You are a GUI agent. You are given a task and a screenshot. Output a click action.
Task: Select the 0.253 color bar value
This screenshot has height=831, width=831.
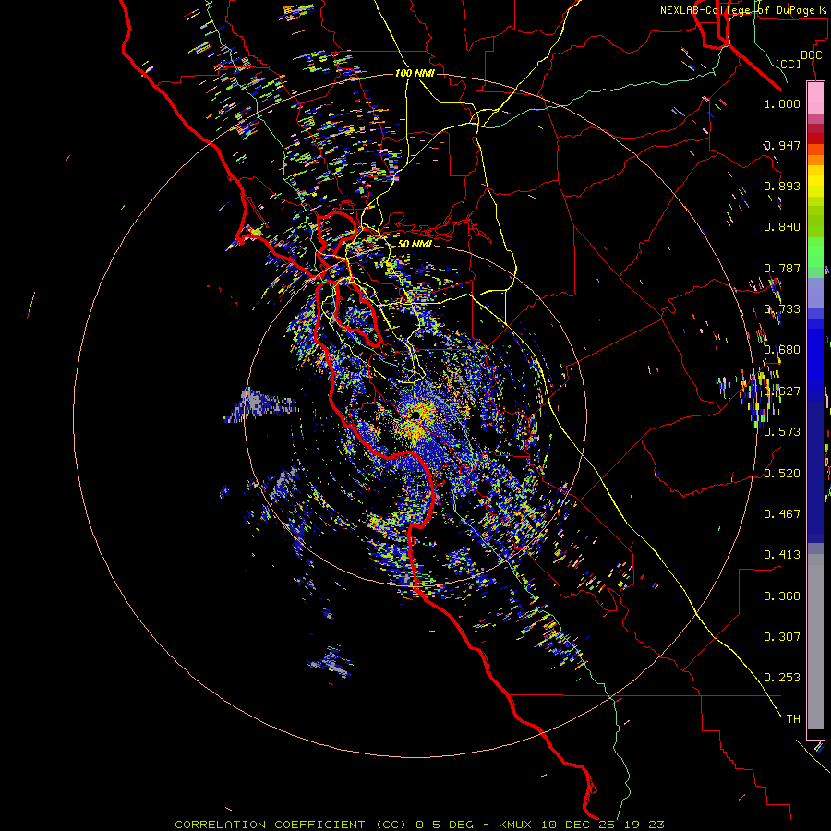tap(782, 678)
